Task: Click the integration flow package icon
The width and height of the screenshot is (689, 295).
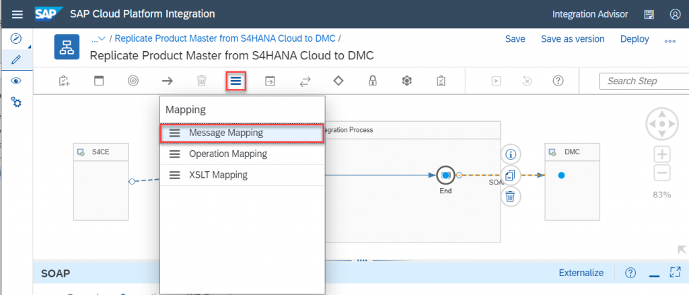Action: pos(67,46)
